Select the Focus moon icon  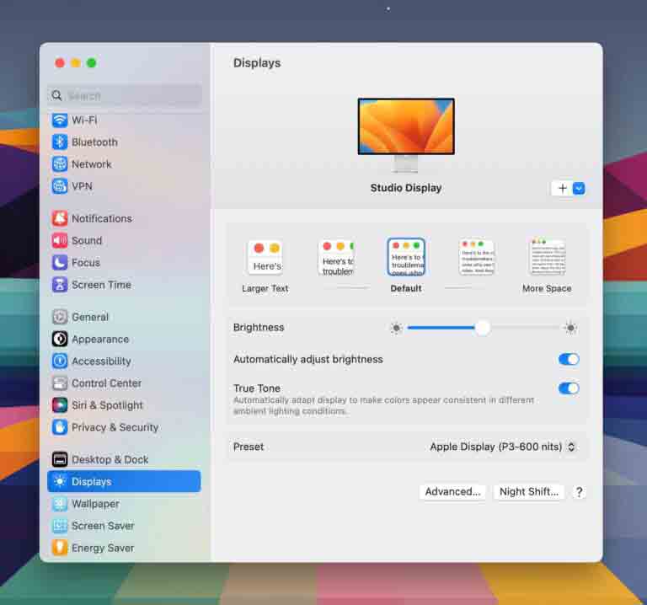pyautogui.click(x=60, y=262)
